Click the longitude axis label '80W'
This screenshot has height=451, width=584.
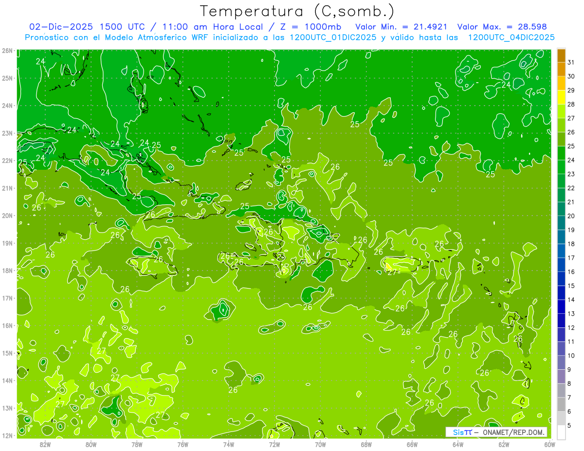[91, 445]
